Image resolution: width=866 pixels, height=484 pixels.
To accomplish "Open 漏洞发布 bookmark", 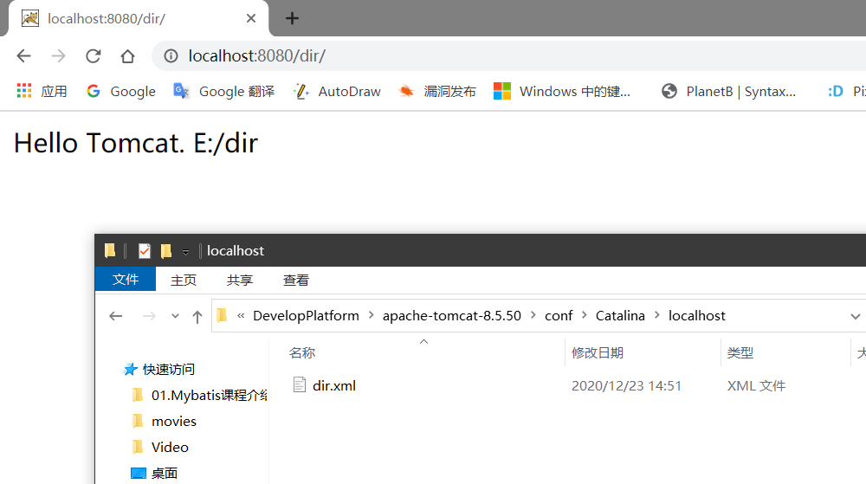I will 436,91.
